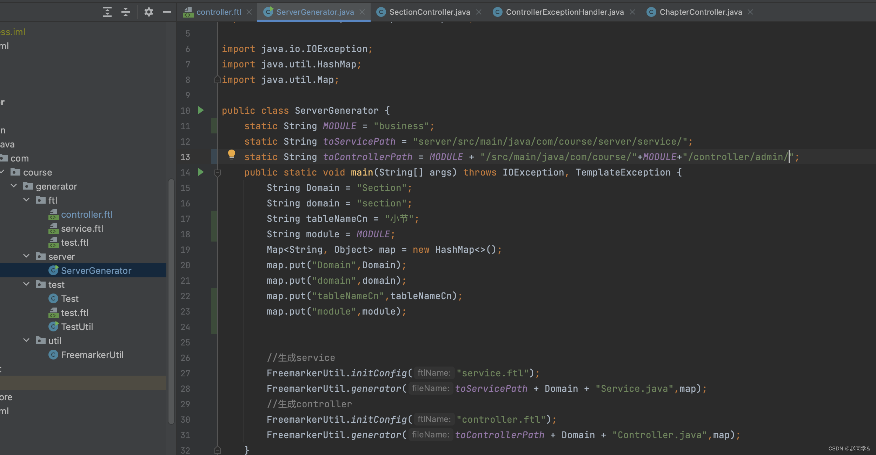Viewport: 876px width, 455px height.
Task: Switch to SectionController.java tab
Action: (429, 12)
